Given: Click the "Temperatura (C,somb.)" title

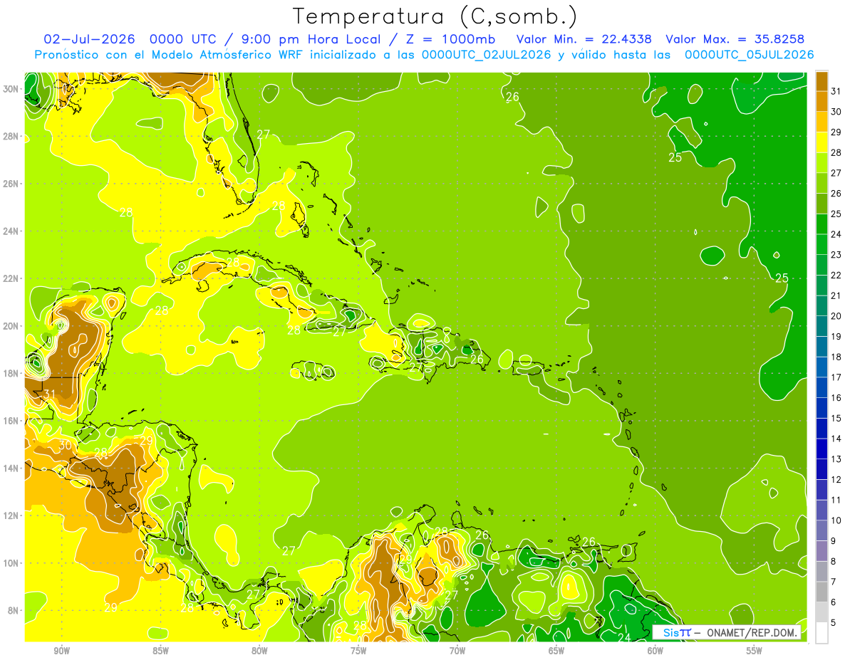Looking at the screenshot, I should point(435,16).
